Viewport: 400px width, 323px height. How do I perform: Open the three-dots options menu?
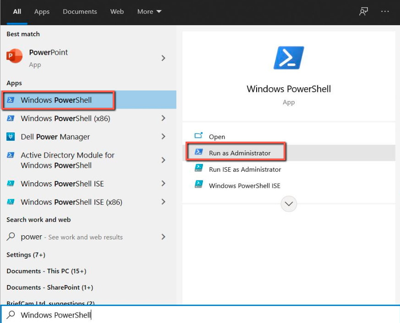pyautogui.click(x=385, y=12)
